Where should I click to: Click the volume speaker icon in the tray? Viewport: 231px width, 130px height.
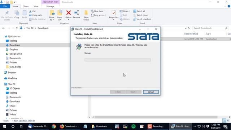point(204,126)
